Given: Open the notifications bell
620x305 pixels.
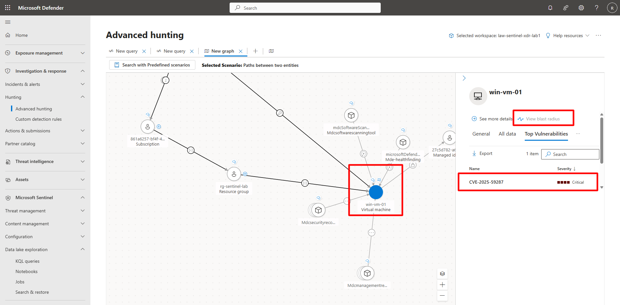Looking at the screenshot, I should (550, 8).
